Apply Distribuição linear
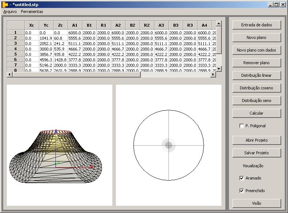 click(x=256, y=75)
